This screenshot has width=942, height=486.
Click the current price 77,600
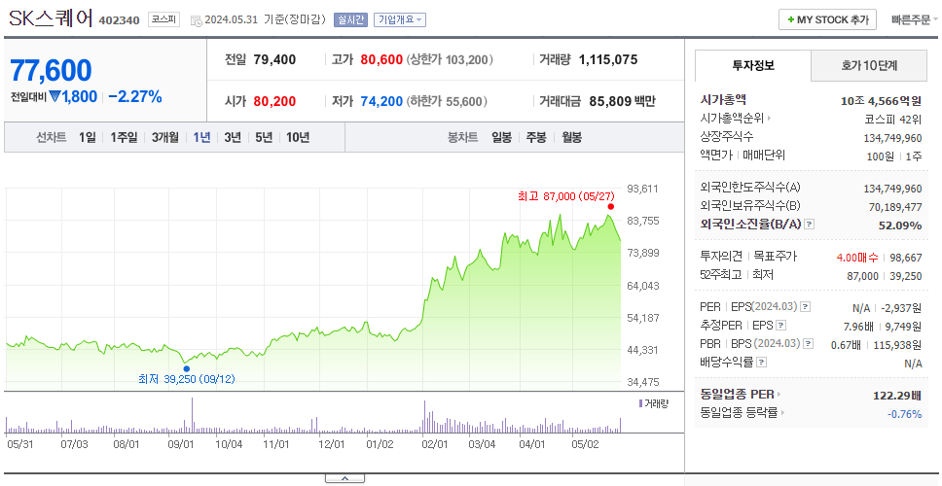51,71
